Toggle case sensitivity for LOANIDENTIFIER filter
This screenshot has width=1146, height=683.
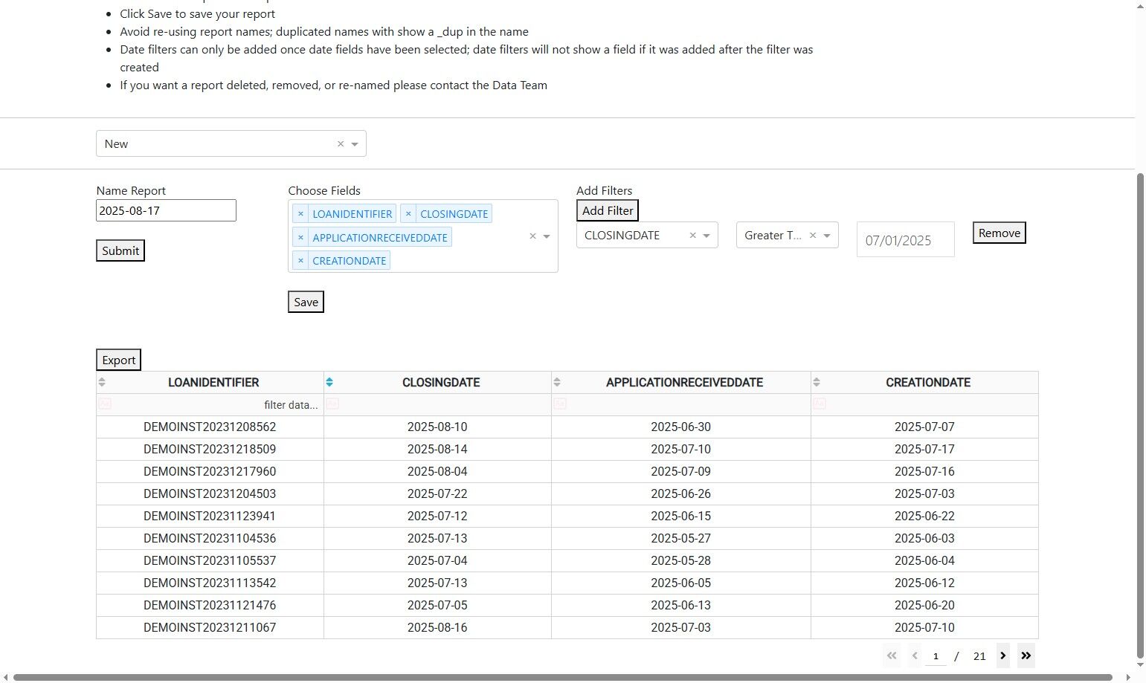tap(105, 404)
